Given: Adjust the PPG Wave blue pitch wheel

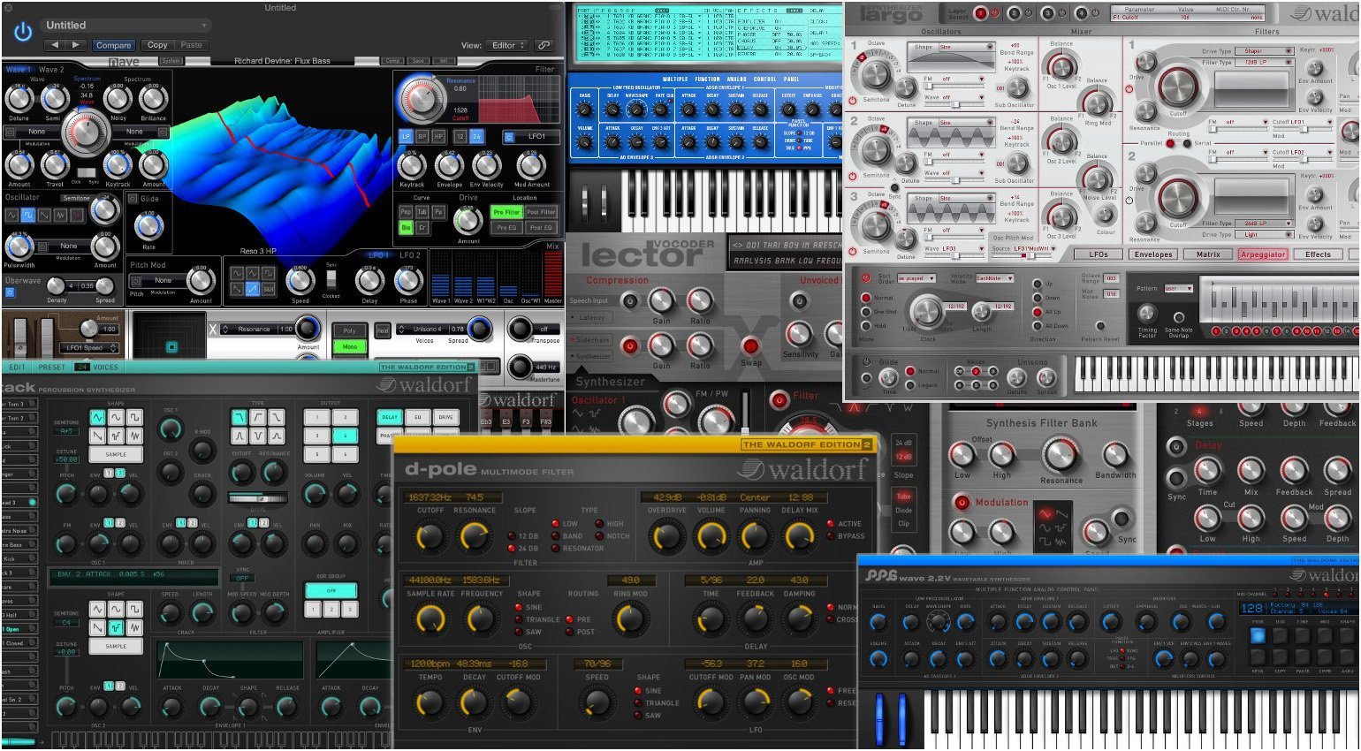Looking at the screenshot, I should coord(879,719).
